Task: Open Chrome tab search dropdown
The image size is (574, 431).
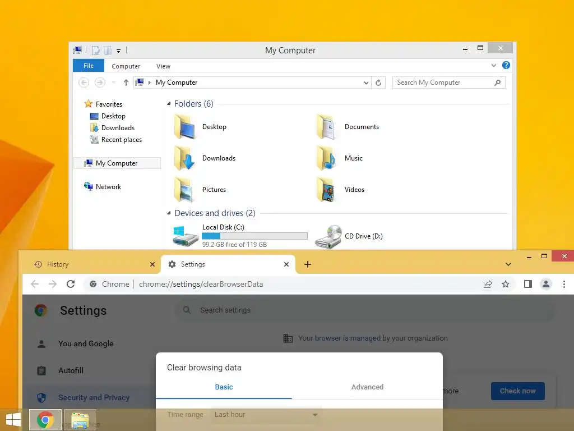Action: 508,264
